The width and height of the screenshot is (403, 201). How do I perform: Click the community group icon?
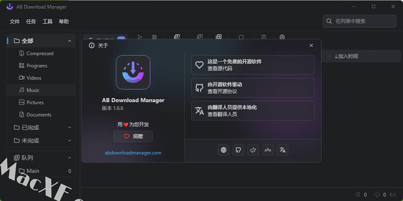click(x=268, y=150)
